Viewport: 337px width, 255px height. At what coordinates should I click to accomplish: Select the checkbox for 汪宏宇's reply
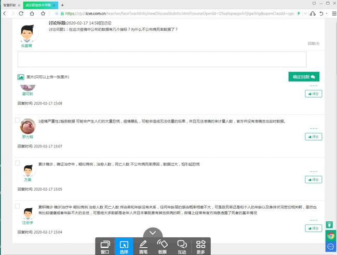click(18, 206)
